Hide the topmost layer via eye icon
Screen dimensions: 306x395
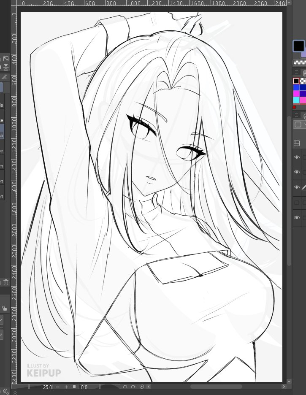click(x=297, y=157)
